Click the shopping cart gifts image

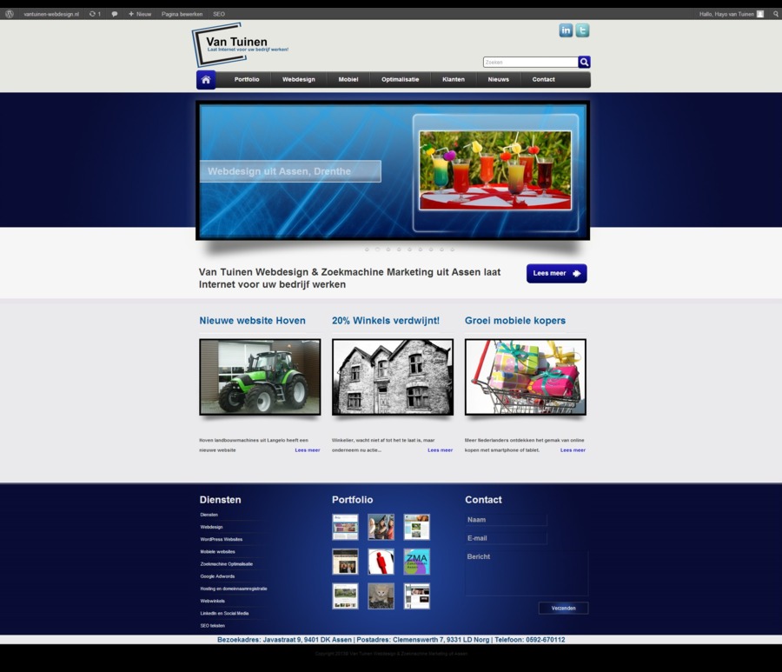[526, 377]
